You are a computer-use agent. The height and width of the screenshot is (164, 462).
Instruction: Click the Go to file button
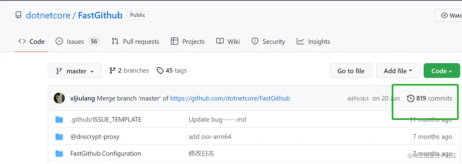tap(351, 71)
